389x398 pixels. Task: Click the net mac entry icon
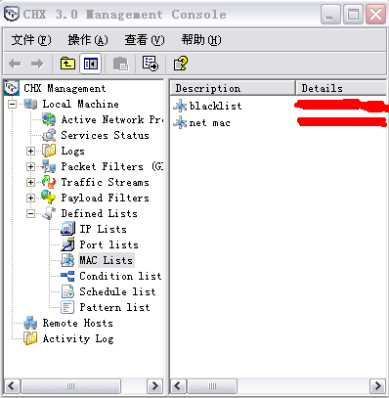180,123
